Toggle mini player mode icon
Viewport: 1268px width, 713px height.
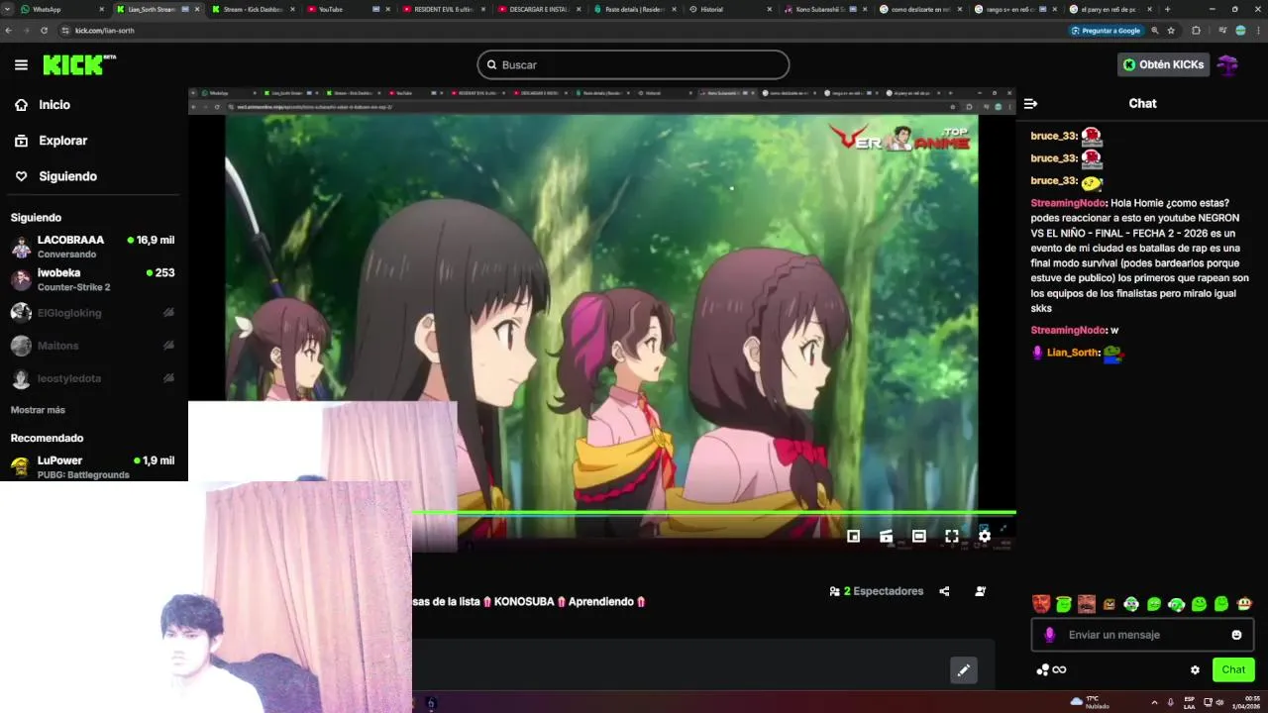[x=853, y=536]
